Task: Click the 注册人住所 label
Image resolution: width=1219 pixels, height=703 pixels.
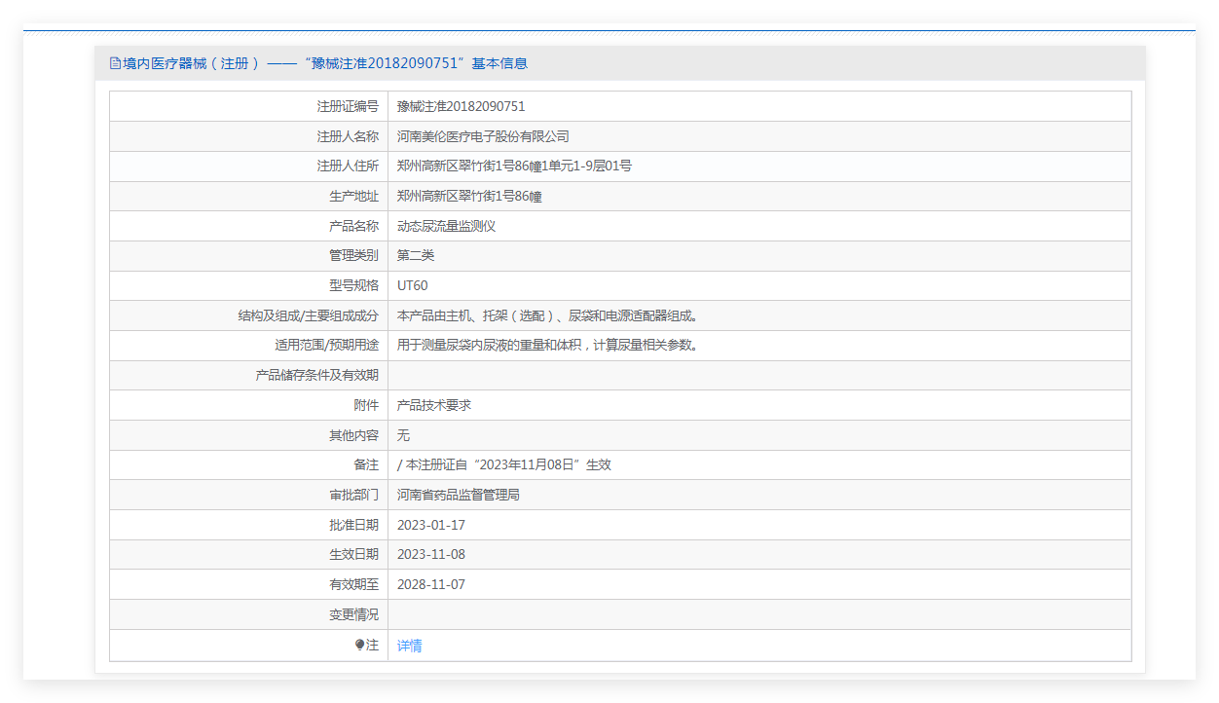Action: pyautogui.click(x=348, y=166)
